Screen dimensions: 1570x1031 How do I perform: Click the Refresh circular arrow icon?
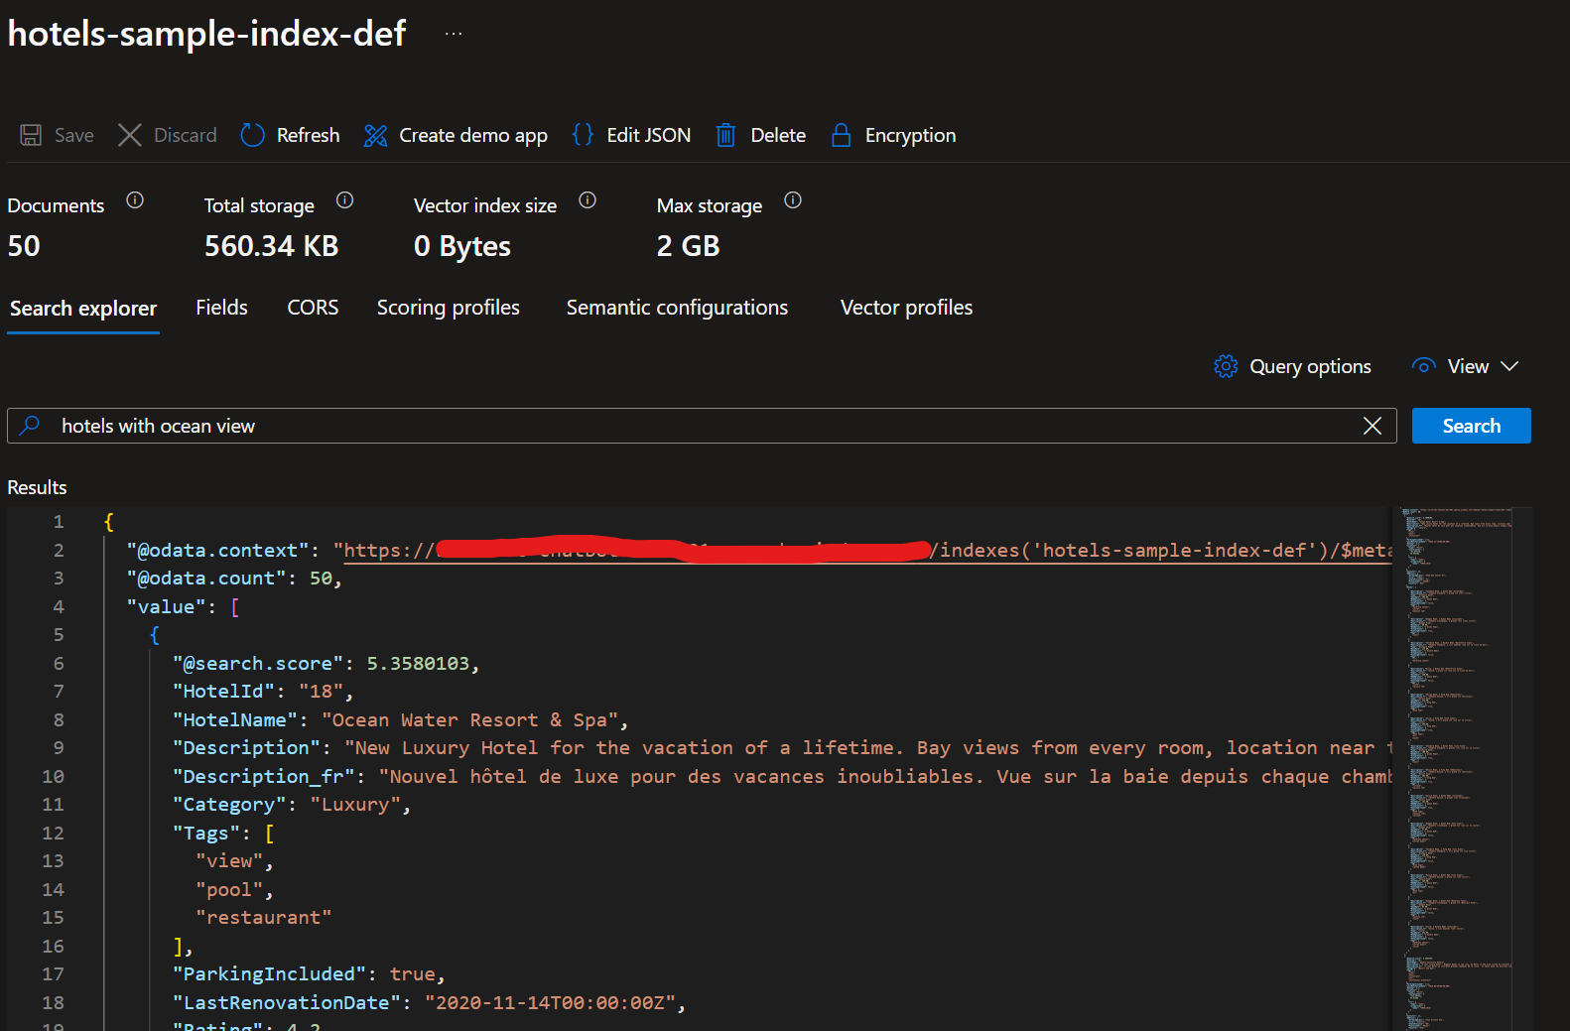(253, 135)
